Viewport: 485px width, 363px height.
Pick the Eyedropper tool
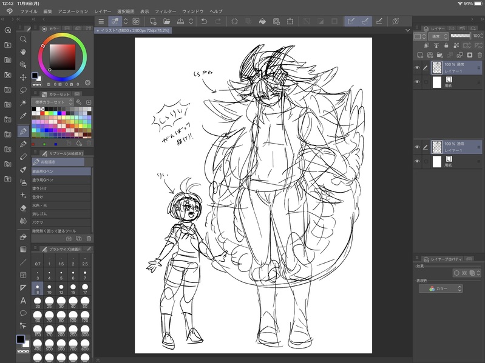click(23, 115)
